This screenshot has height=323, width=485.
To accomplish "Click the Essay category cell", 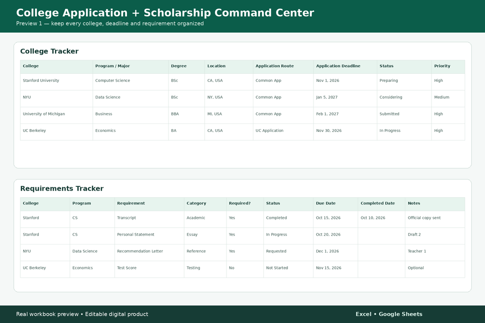I will (x=205, y=236).
